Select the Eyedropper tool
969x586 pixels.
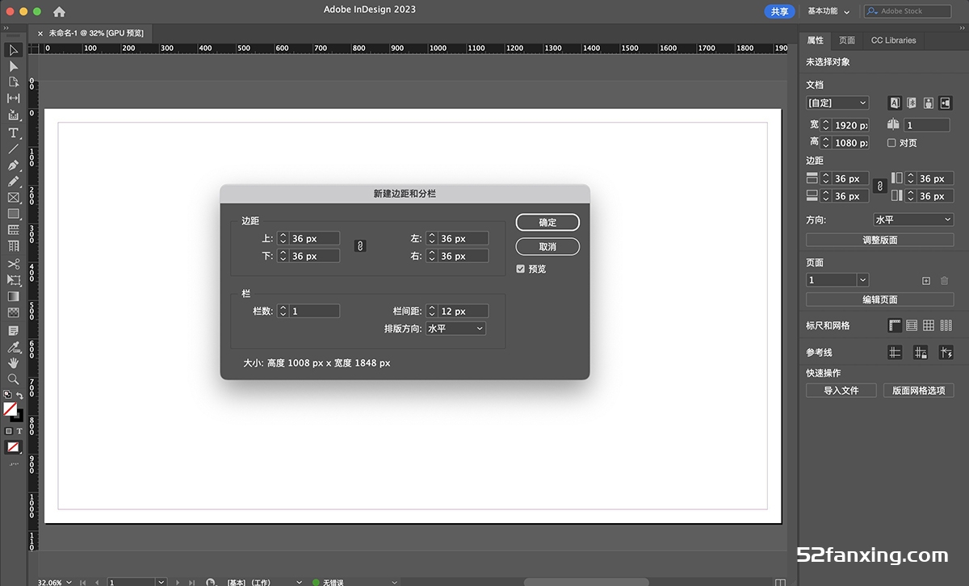(14, 347)
